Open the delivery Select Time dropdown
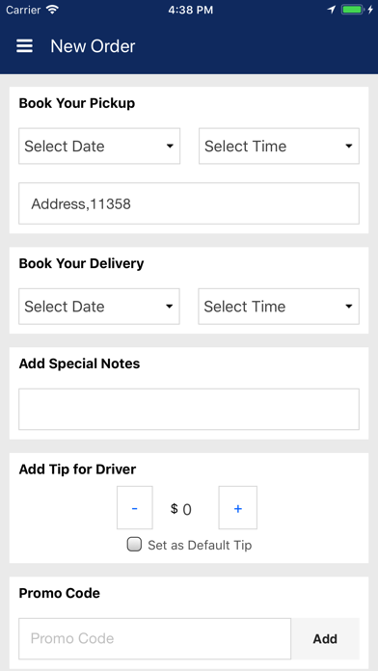 point(279,307)
